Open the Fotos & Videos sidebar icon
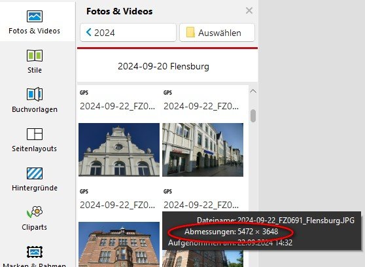Screen dimensions: 365x267 [35, 16]
